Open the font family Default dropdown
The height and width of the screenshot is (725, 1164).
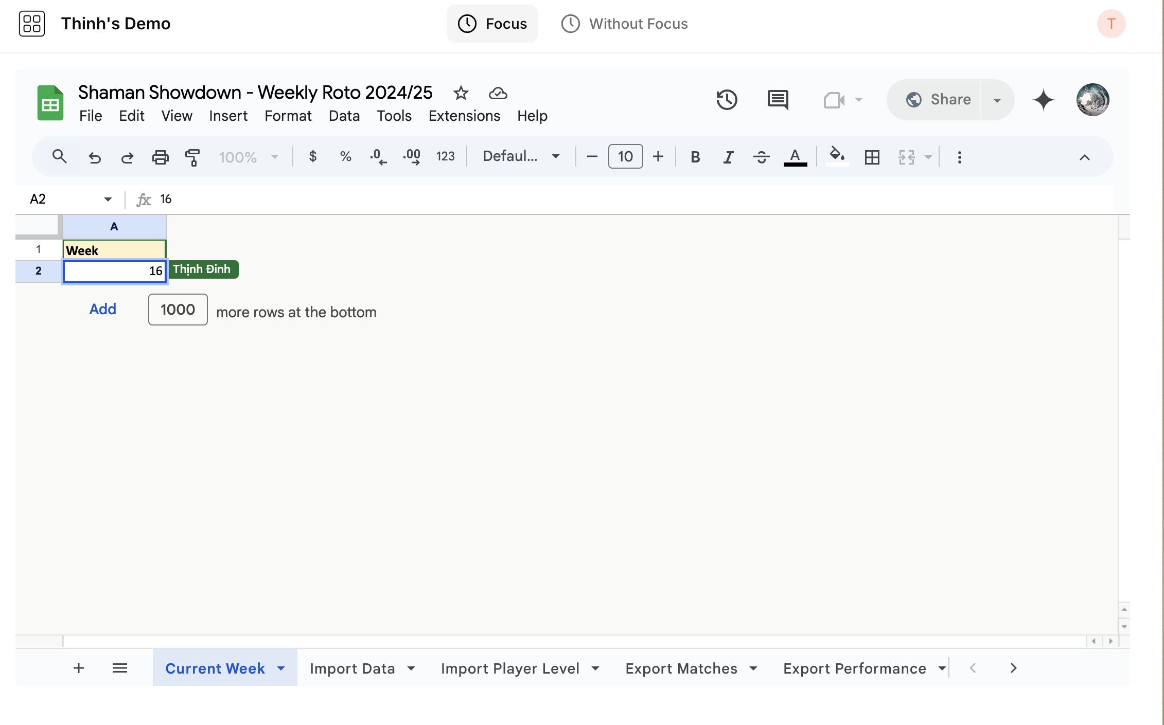(521, 156)
